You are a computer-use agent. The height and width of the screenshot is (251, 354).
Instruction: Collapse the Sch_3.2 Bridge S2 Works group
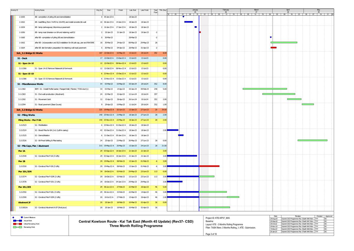29,110
